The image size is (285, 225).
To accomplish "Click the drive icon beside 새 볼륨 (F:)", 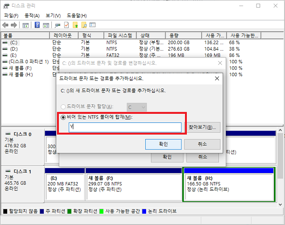I will pos(5,68).
